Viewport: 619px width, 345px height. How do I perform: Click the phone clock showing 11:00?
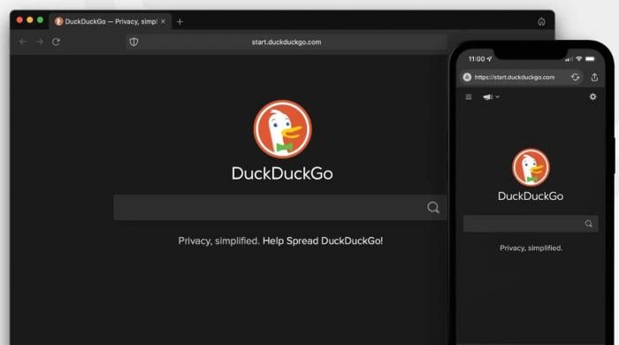tap(477, 58)
